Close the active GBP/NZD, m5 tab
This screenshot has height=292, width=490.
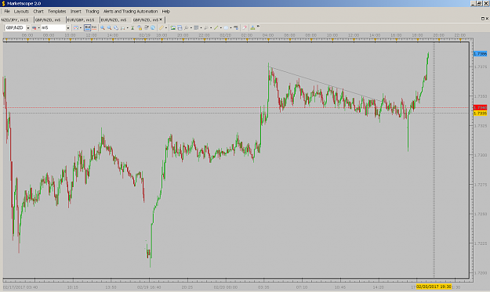161,20
